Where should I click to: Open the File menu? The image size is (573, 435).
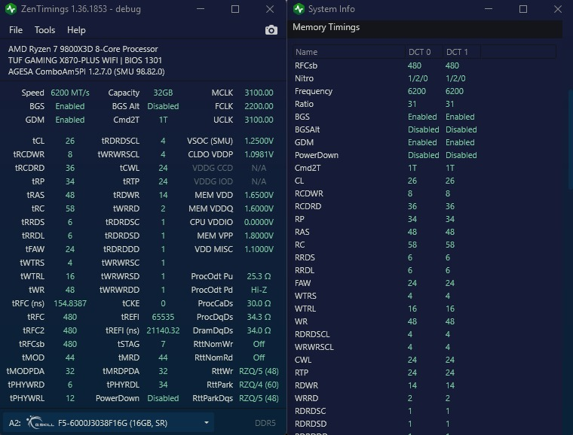coord(16,30)
